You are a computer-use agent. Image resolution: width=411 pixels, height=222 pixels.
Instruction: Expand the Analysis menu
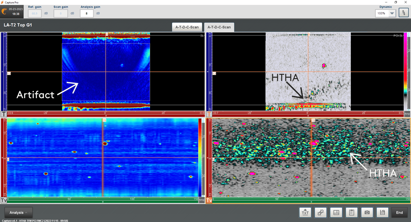[18, 212]
